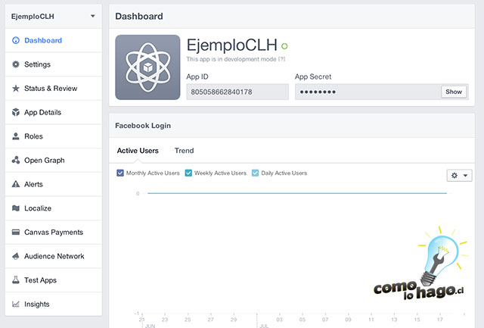This screenshot has width=484, height=328.
Task: Click the Test Apps flask icon
Action: pyautogui.click(x=16, y=280)
